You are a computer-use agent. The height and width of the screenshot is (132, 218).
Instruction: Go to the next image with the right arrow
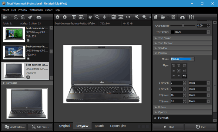[x=65, y=17]
